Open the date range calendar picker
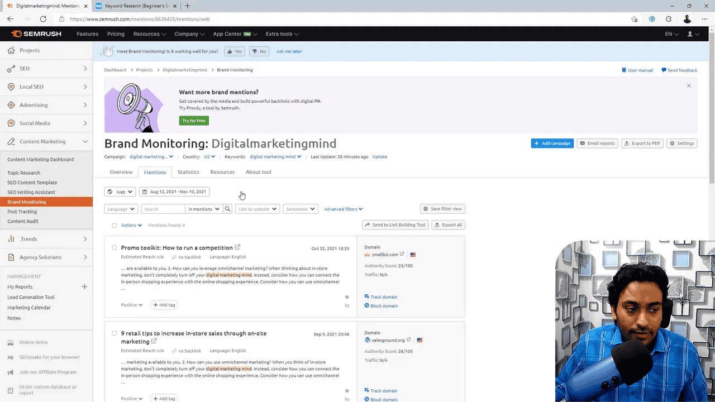This screenshot has width=715, height=402. tap(175, 192)
